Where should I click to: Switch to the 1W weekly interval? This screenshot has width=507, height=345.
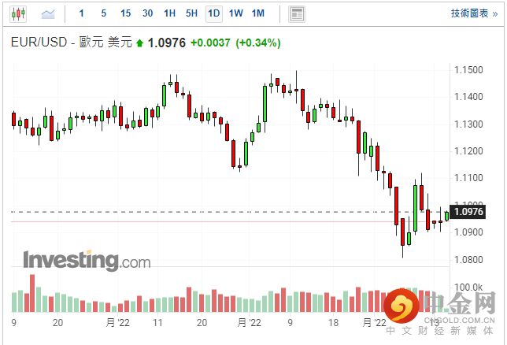click(235, 13)
